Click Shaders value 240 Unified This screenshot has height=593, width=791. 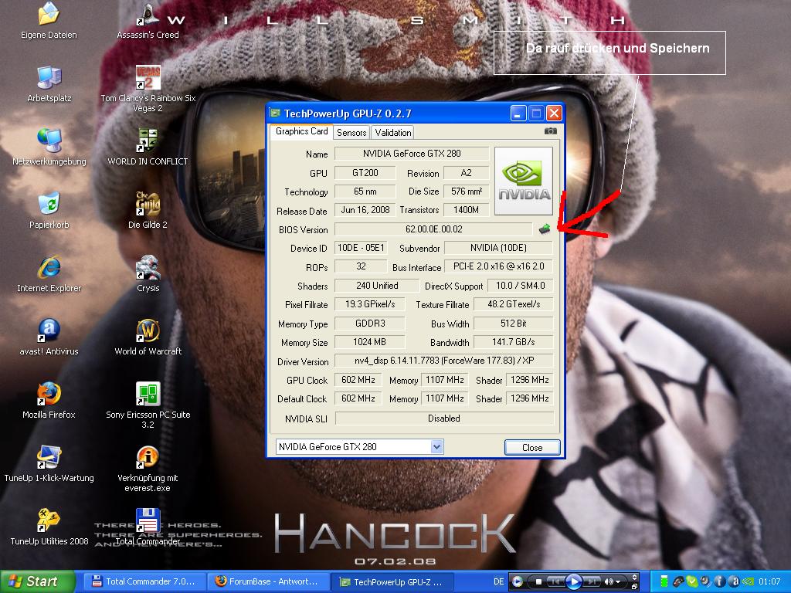pyautogui.click(x=377, y=286)
